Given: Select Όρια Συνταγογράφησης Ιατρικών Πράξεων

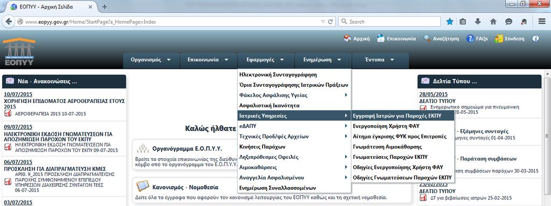Looking at the screenshot, I should (x=294, y=85).
